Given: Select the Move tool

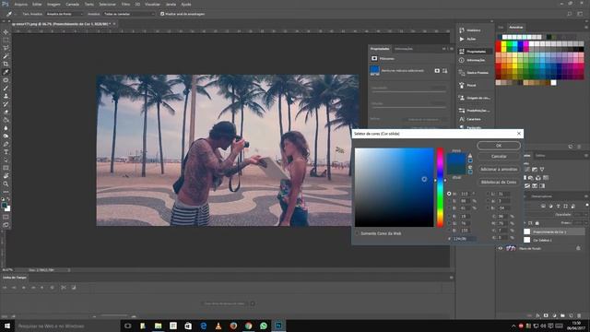Looking at the screenshot, I should [6, 32].
